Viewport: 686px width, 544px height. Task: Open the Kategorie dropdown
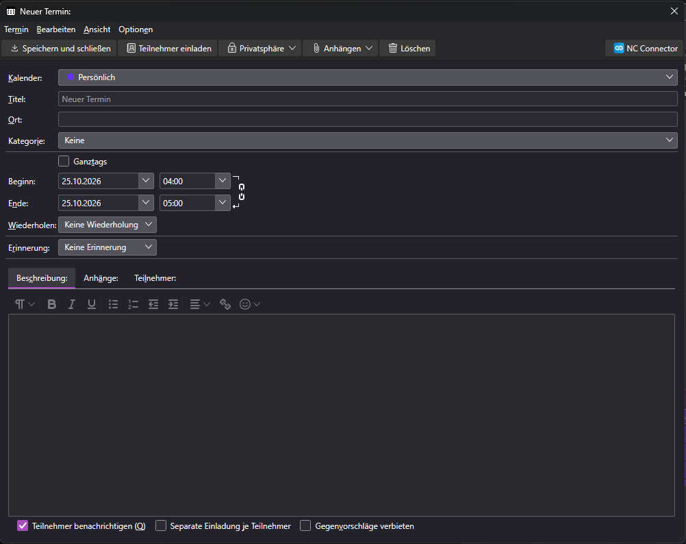click(368, 140)
